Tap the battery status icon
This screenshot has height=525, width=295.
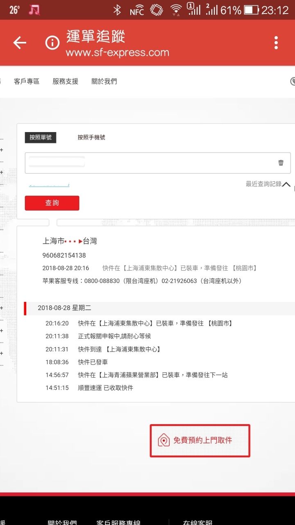coord(252,10)
